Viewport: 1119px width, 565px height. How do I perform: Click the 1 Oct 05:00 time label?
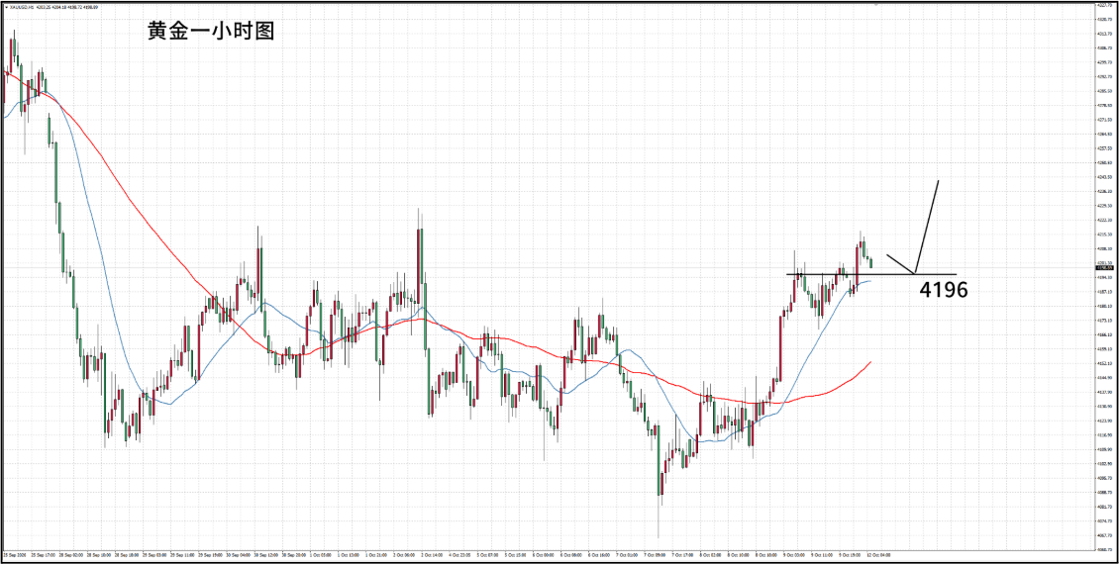pos(321,554)
